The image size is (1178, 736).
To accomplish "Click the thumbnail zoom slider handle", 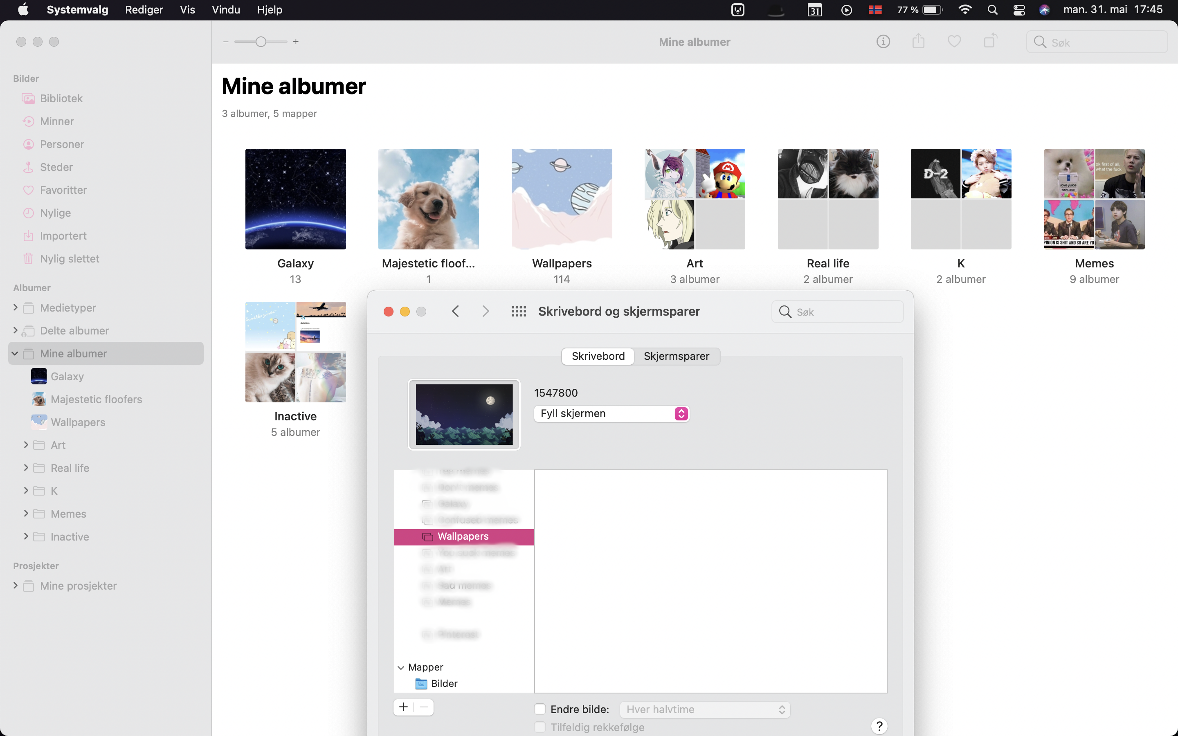I will (261, 42).
